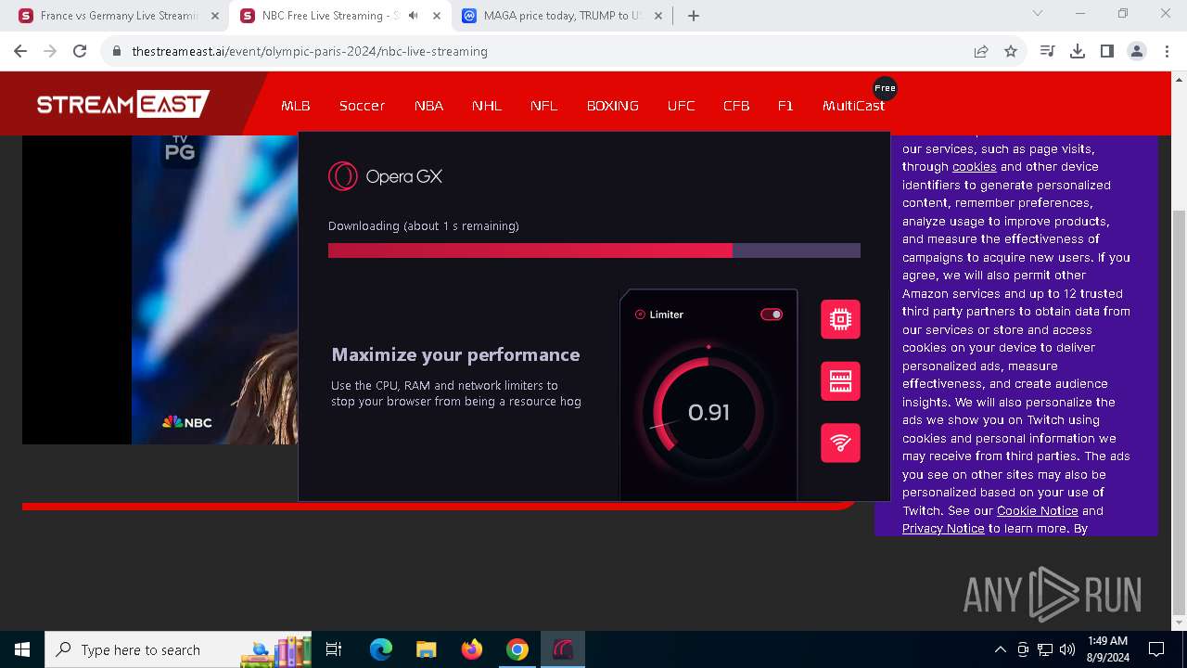Close the France vs Germany tab
Screen dimensions: 1187x668
pyautogui.click(x=214, y=16)
